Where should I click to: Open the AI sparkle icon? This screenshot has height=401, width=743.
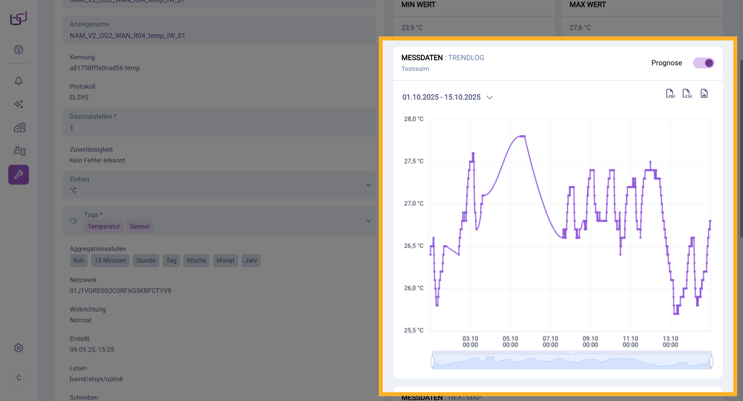tap(19, 104)
